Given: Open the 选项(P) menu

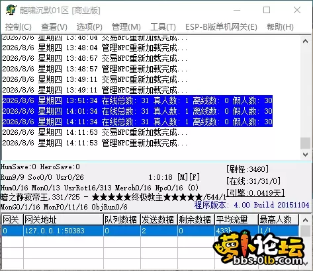Looking at the screenshot, I should pos(89,27).
